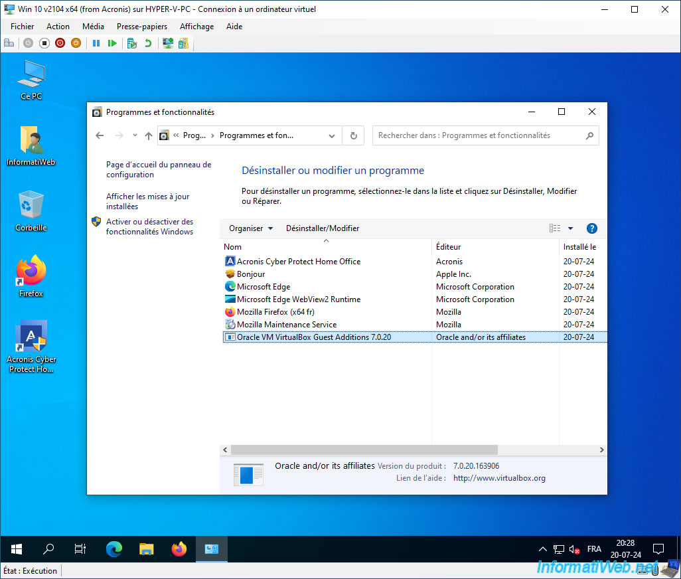Click the up arrow to parent folder
This screenshot has width=681, height=579.
pos(149,135)
